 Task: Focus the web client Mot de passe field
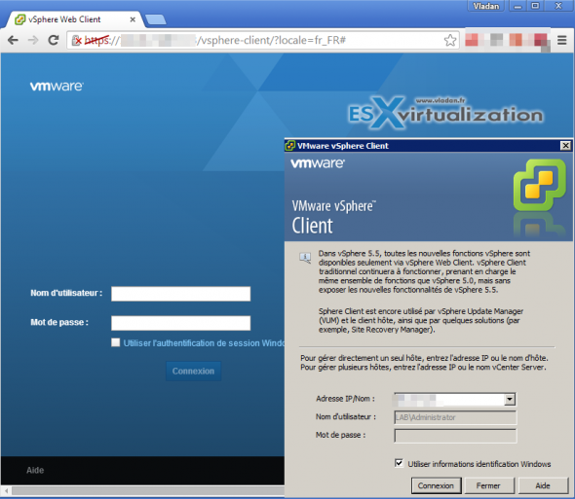click(x=181, y=323)
